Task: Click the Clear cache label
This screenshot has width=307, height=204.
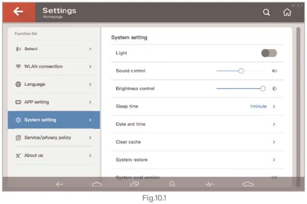Action: (x=128, y=142)
